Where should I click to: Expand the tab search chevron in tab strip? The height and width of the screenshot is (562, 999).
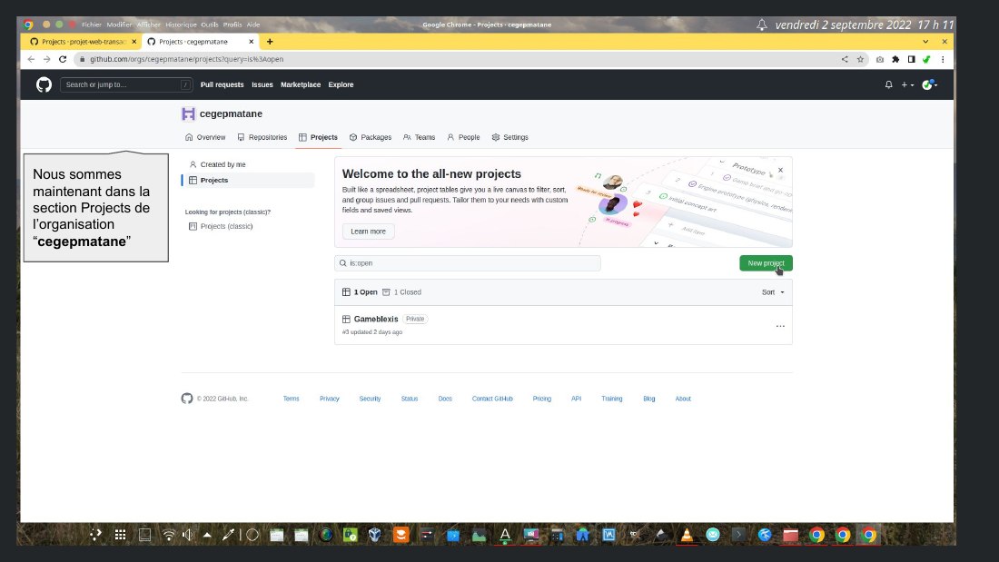click(925, 42)
